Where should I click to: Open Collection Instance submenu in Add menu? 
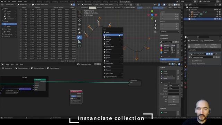point(113,77)
